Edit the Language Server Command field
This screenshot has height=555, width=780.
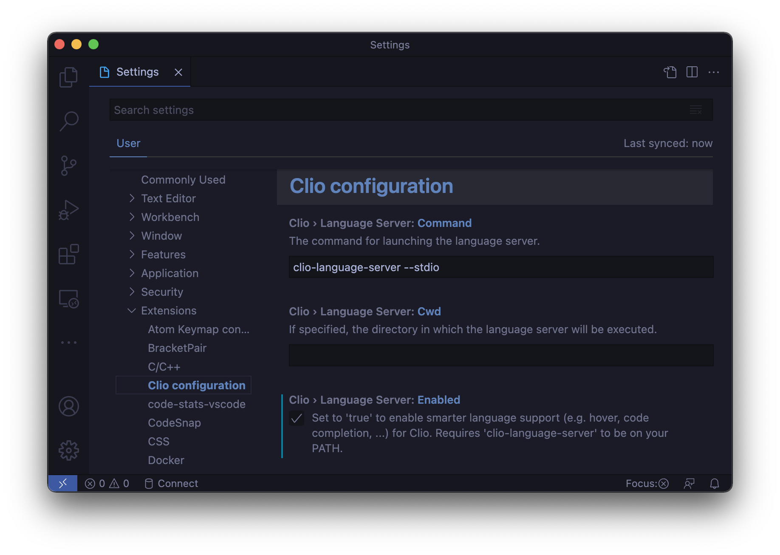[501, 267]
